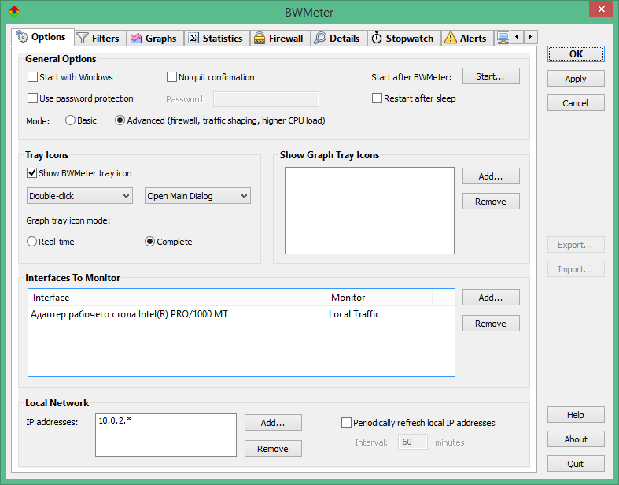Viewport: 619px width, 485px height.
Task: Click the OK button
Action: pyautogui.click(x=576, y=54)
